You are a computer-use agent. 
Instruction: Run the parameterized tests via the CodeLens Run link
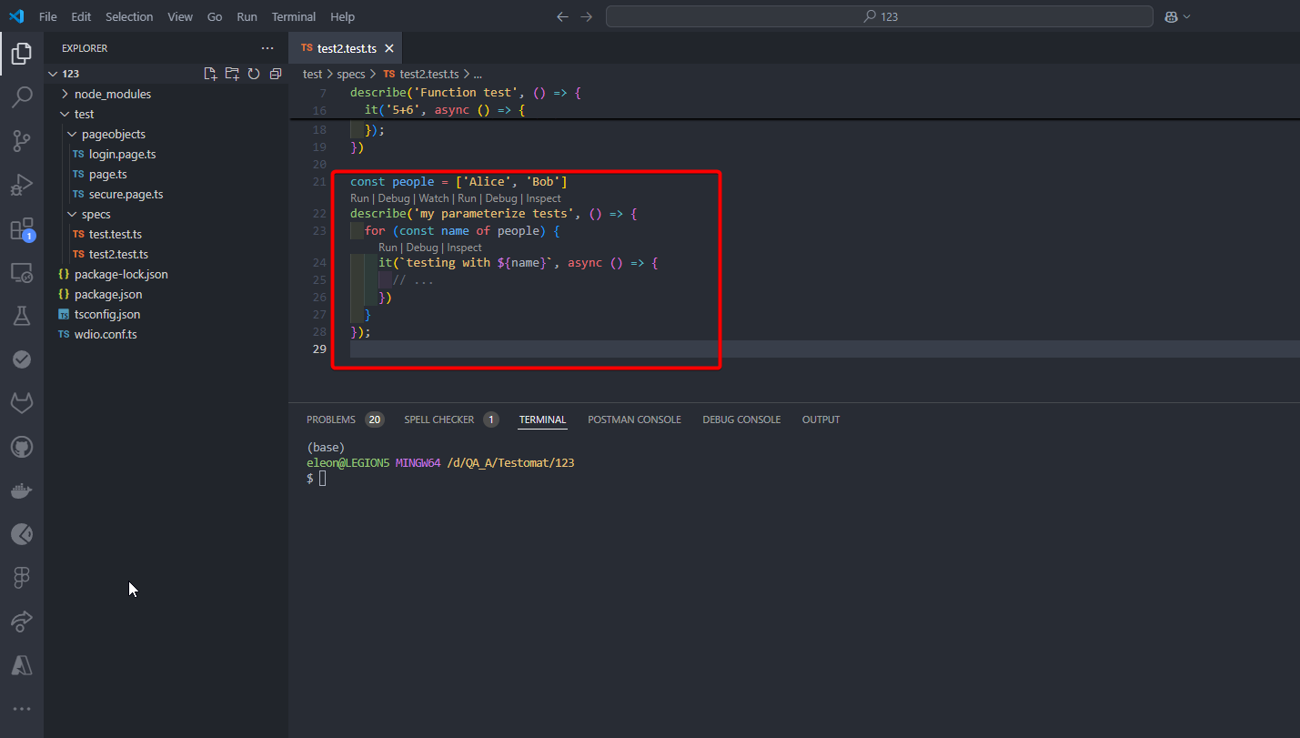[x=359, y=197]
